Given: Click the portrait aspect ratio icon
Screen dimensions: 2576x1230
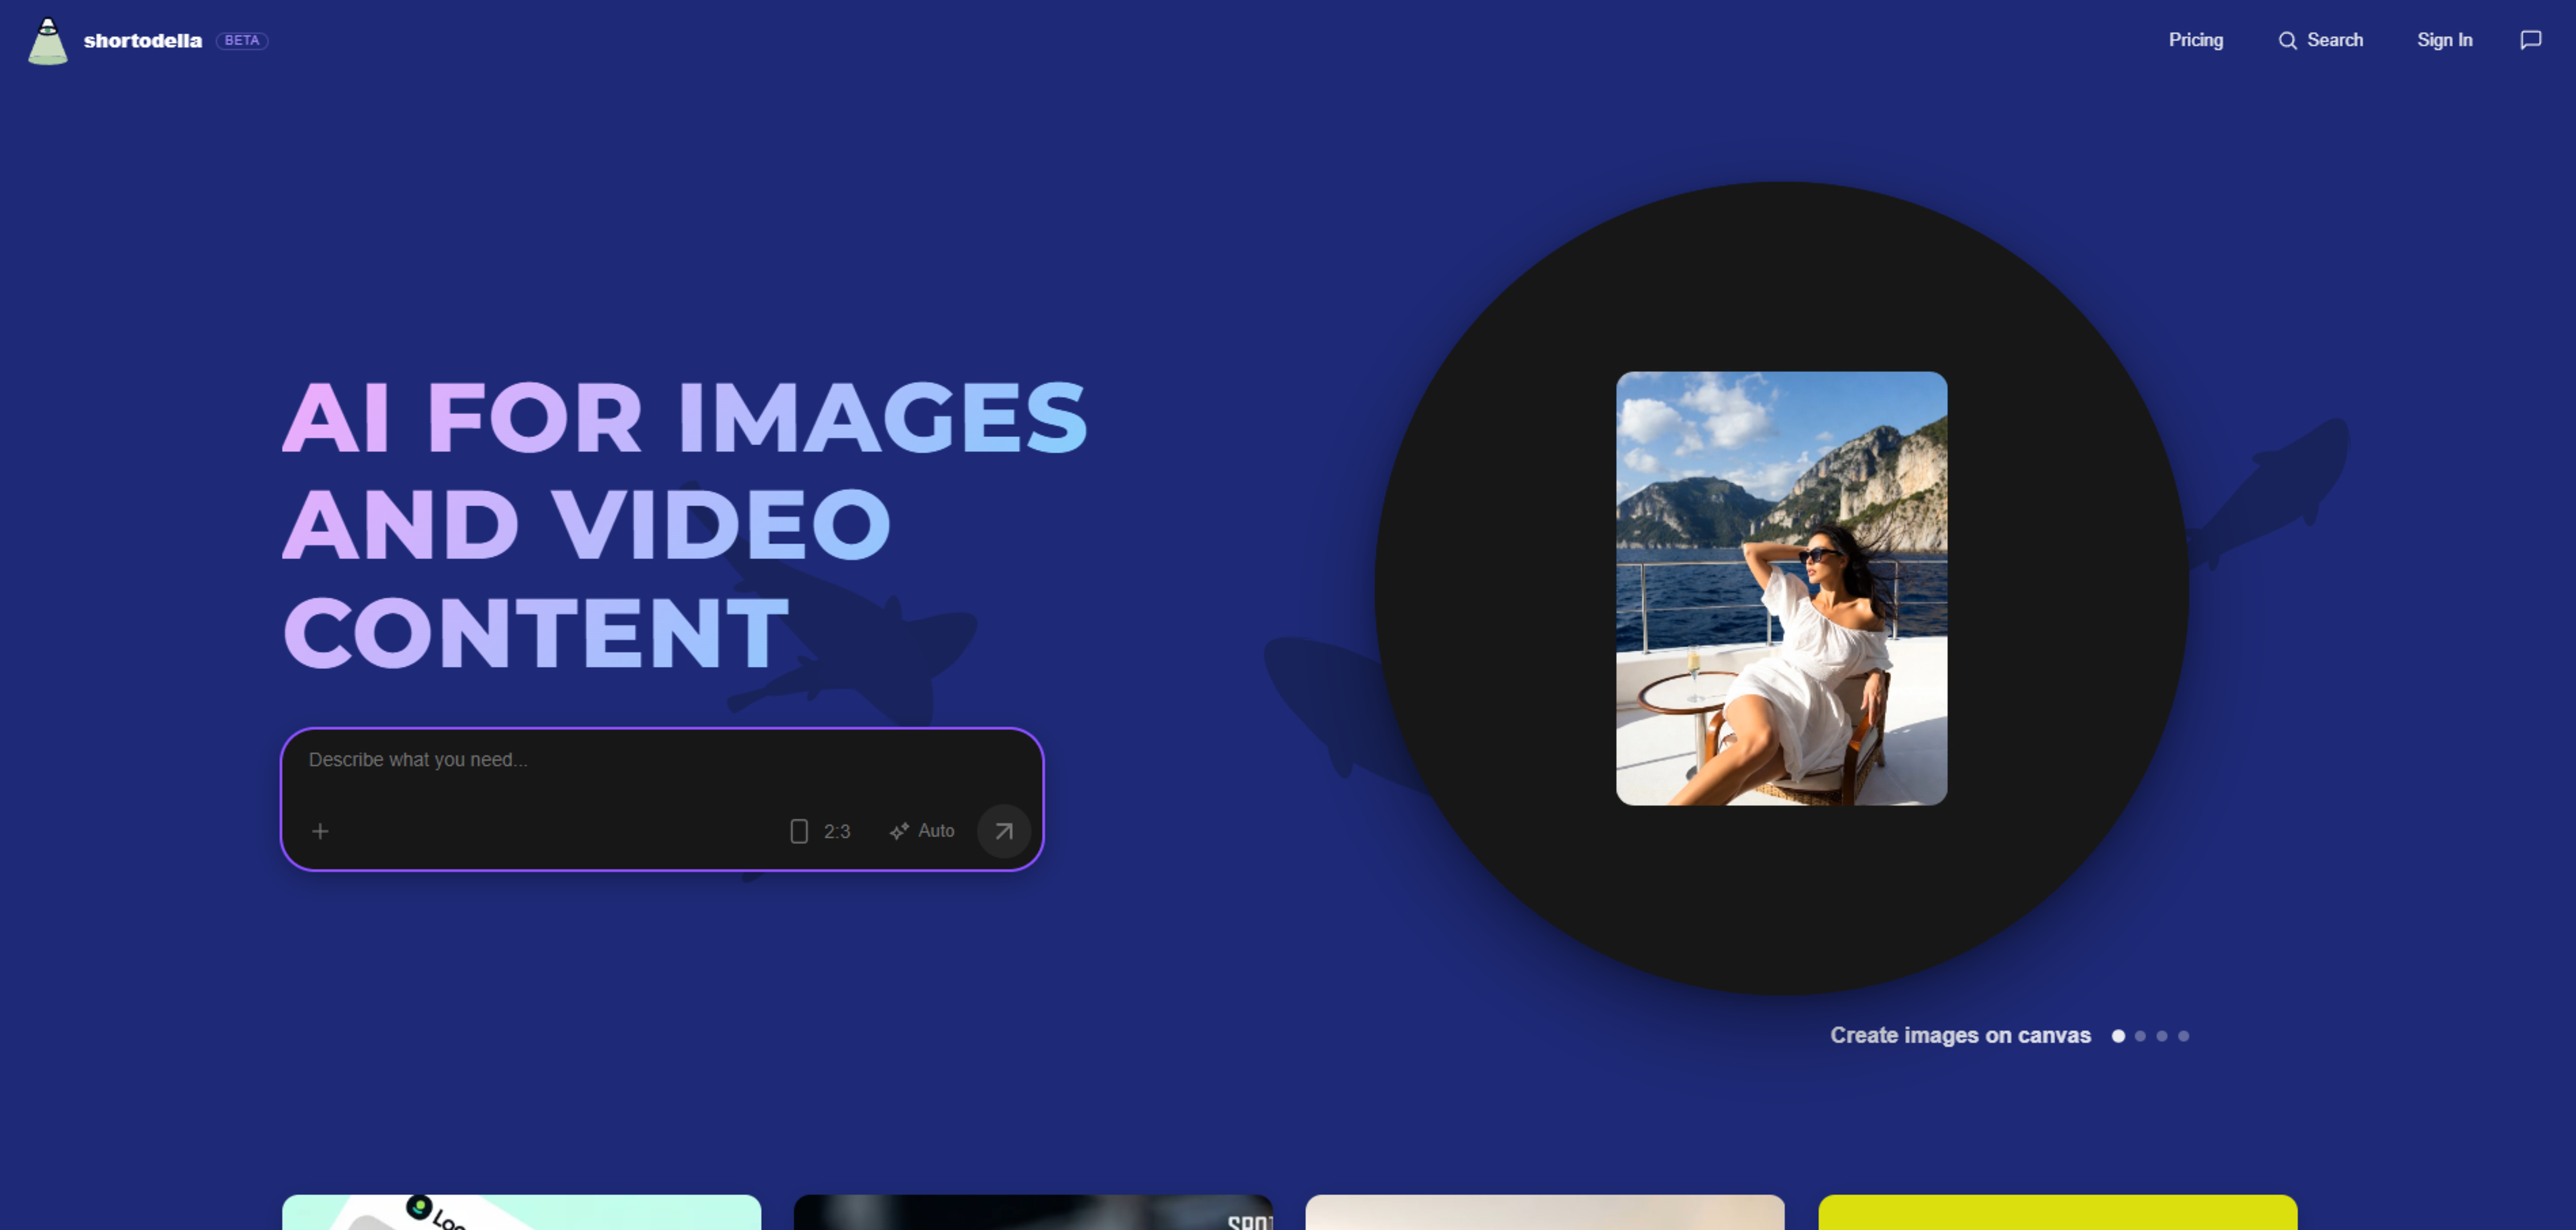Looking at the screenshot, I should click(799, 831).
